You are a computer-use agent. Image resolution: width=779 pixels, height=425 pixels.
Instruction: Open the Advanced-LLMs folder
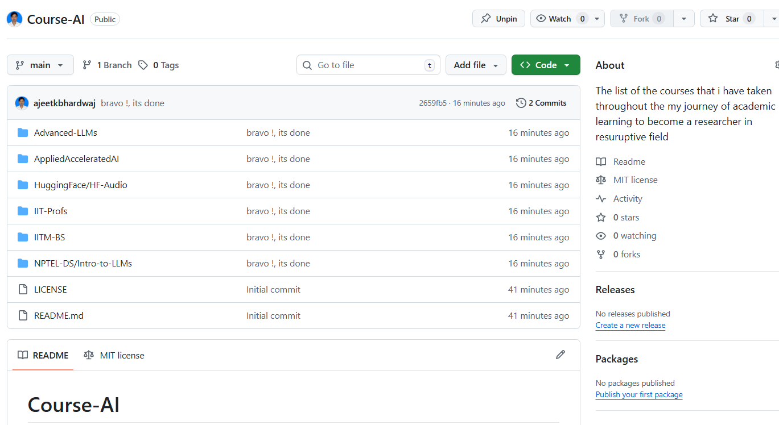click(x=65, y=132)
